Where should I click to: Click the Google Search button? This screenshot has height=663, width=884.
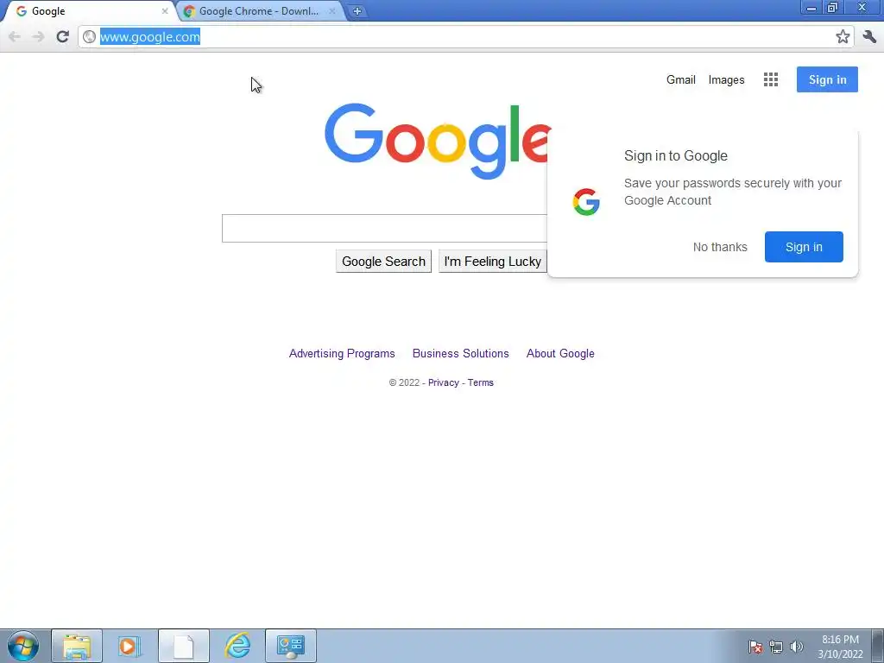383,261
